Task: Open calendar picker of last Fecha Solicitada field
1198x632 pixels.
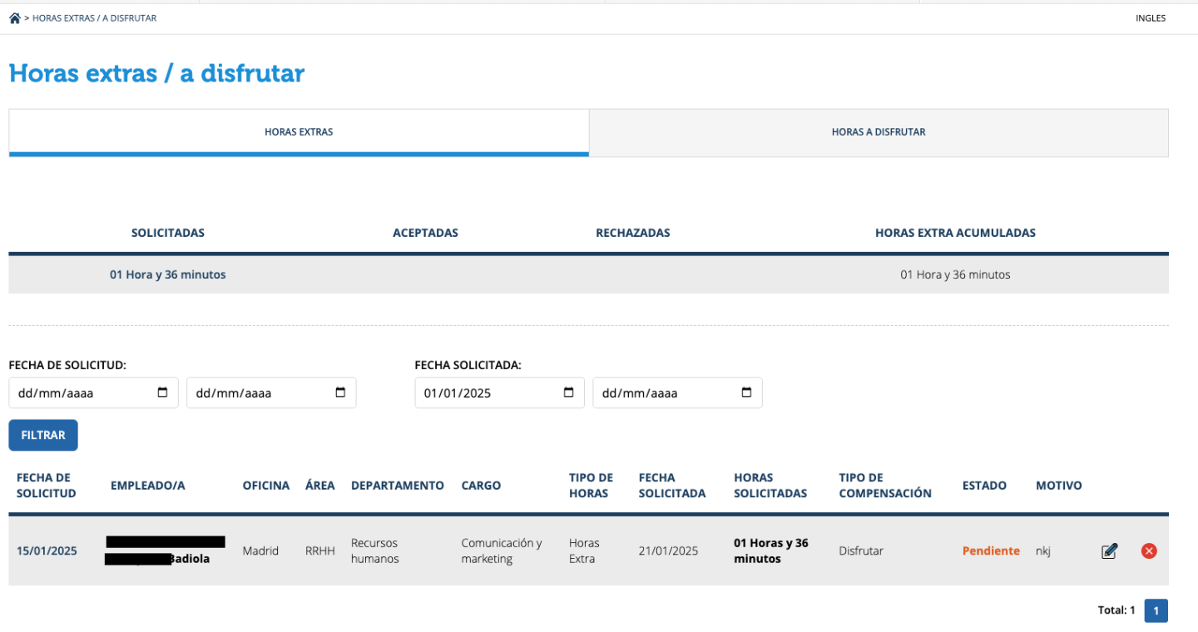Action: (x=746, y=393)
